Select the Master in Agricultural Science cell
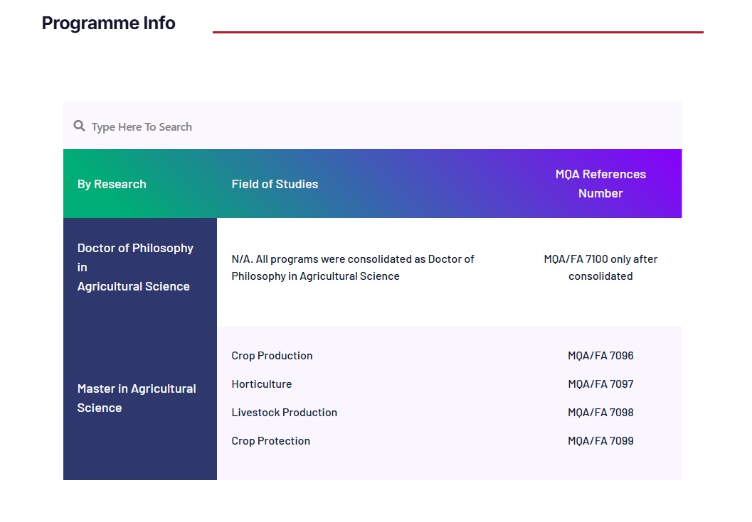The height and width of the screenshot is (522, 752). (137, 398)
